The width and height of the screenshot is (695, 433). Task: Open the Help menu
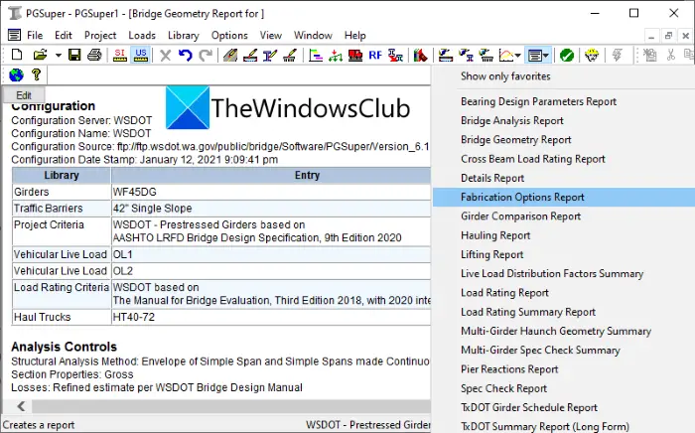(x=355, y=36)
